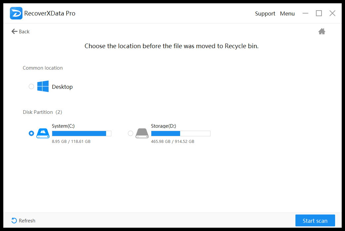
Task: Open the Support menu
Action: pyautogui.click(x=265, y=14)
